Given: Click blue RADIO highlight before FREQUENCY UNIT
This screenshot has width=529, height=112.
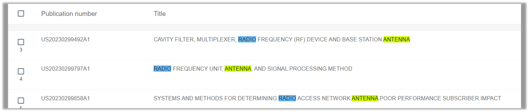Looking at the screenshot, I should pos(162,69).
